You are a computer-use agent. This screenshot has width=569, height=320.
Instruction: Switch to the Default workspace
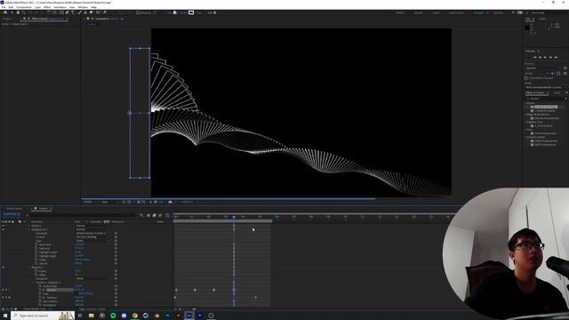[400, 12]
